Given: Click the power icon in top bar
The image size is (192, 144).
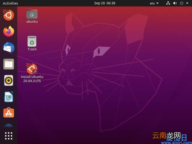Looking at the screenshot, I should tap(181, 3).
